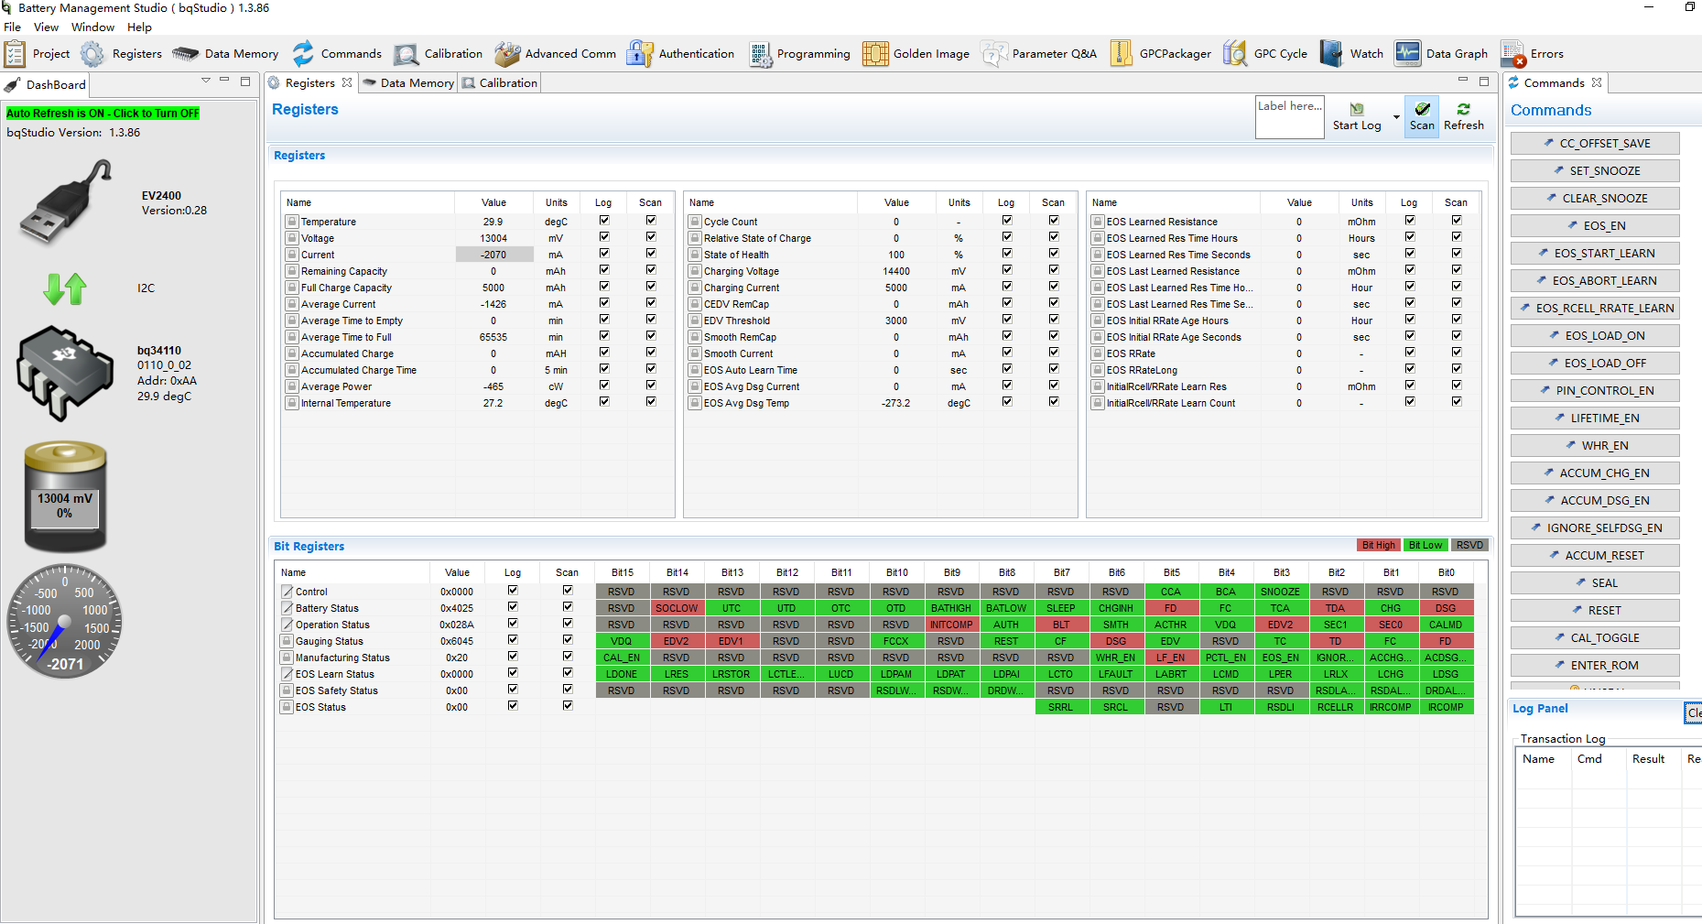Open the Authentication keys icon

pyautogui.click(x=640, y=54)
